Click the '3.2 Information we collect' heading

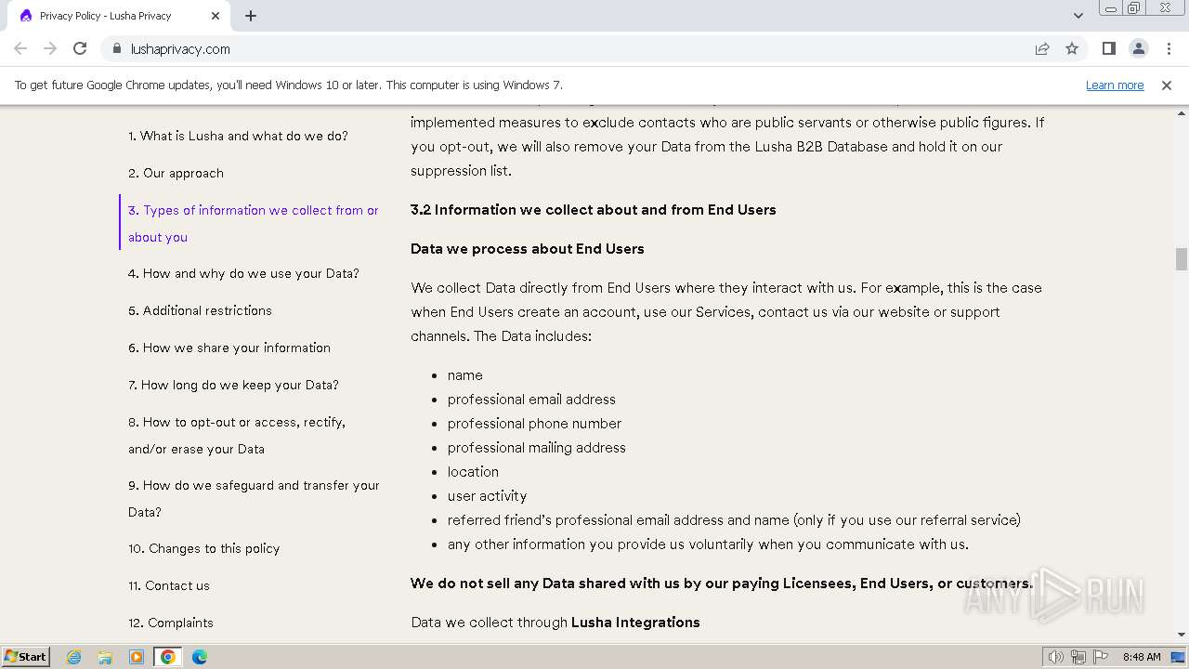click(x=593, y=209)
